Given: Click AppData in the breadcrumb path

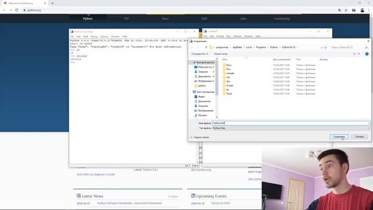Looking at the screenshot, I should coord(237,47).
